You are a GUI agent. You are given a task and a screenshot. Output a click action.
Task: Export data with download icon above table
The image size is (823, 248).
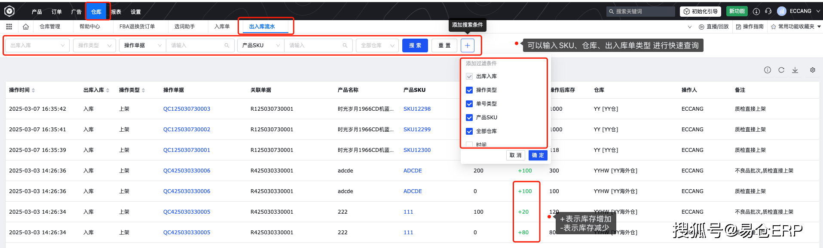point(795,70)
